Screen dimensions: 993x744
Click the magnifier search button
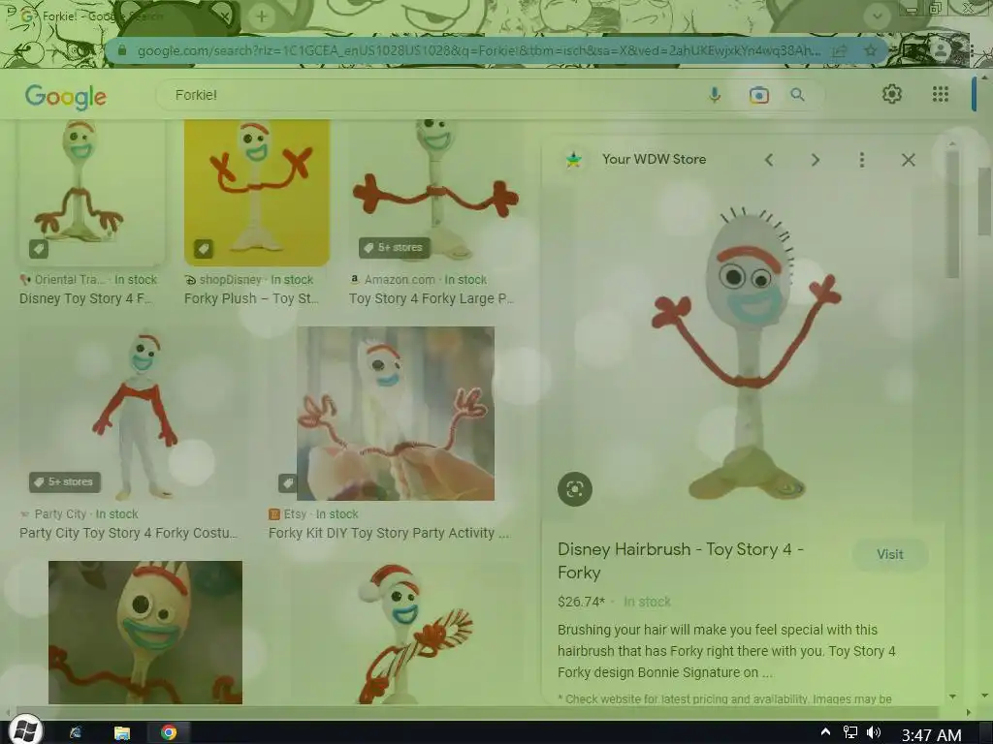(797, 95)
